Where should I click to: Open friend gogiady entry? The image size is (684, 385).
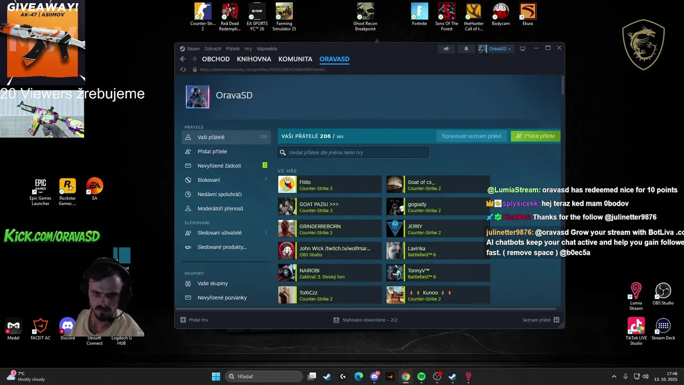[x=438, y=206]
